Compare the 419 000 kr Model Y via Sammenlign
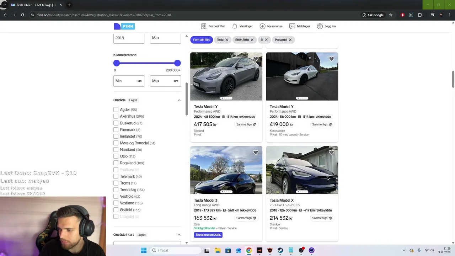 322,124
